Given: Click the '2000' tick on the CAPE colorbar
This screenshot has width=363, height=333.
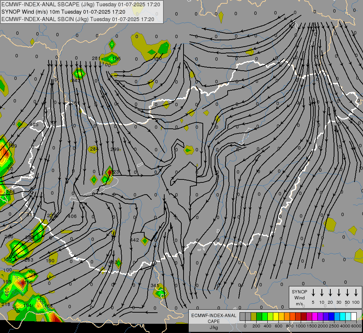Looking at the screenshot, I should click(323, 326).
